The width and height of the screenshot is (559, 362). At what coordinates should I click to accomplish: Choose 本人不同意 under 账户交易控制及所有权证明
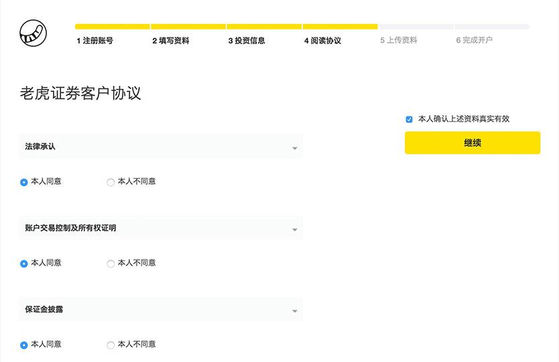111,264
